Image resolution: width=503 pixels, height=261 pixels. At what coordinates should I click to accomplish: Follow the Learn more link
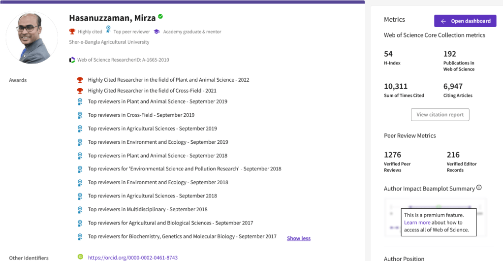pos(417,223)
